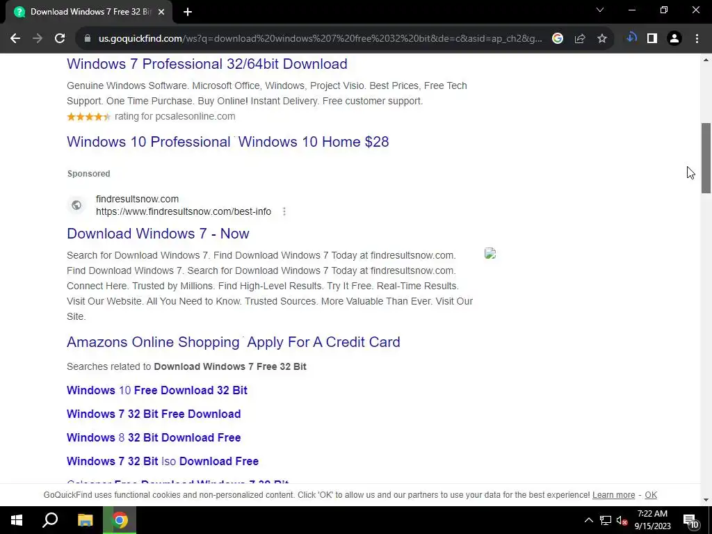Viewport: 712px width, 534px height.
Task: Open the cookie Learn more link
Action: click(x=613, y=495)
